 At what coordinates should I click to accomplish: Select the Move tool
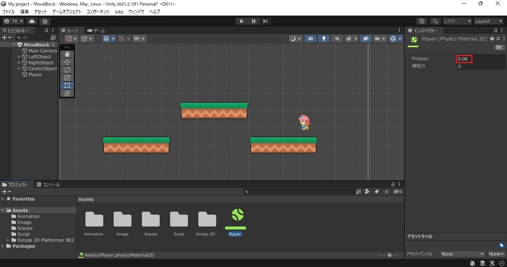point(67,62)
